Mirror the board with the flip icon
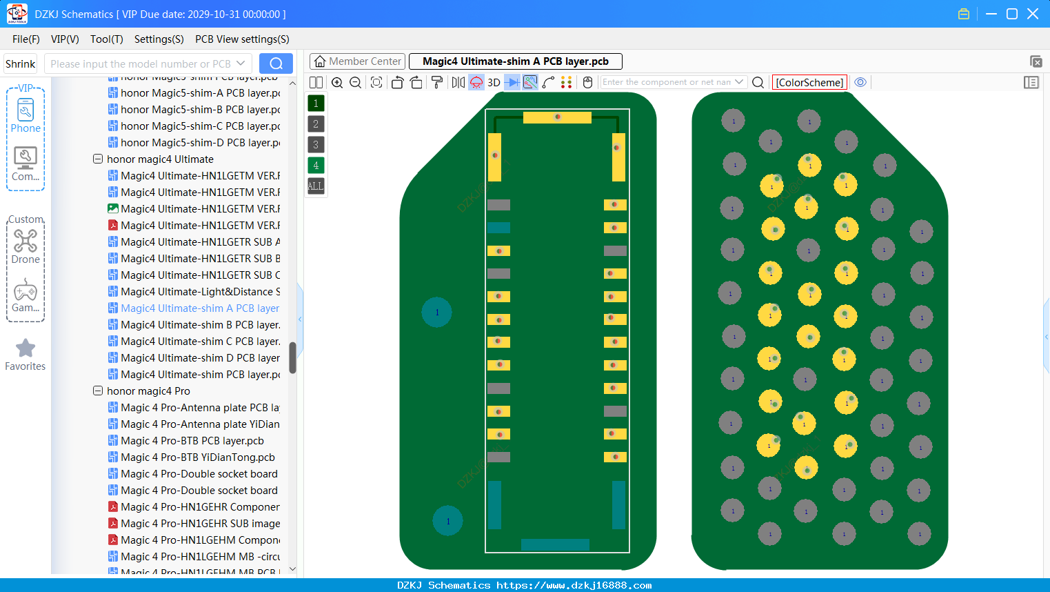 click(458, 82)
